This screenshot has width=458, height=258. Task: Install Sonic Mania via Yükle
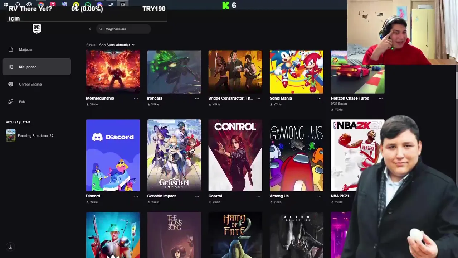click(276, 104)
